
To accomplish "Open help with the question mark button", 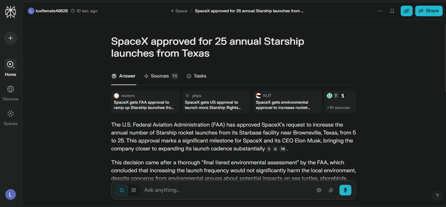I will point(437,195).
